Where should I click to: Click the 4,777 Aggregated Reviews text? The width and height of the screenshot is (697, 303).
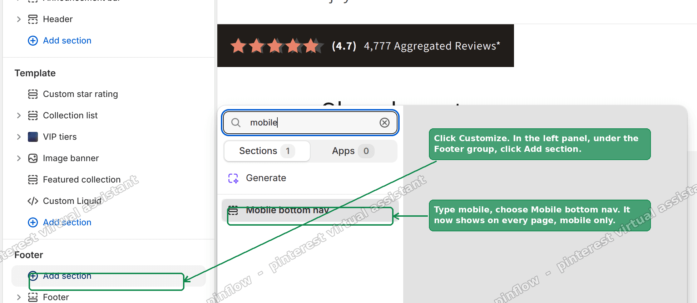click(432, 46)
